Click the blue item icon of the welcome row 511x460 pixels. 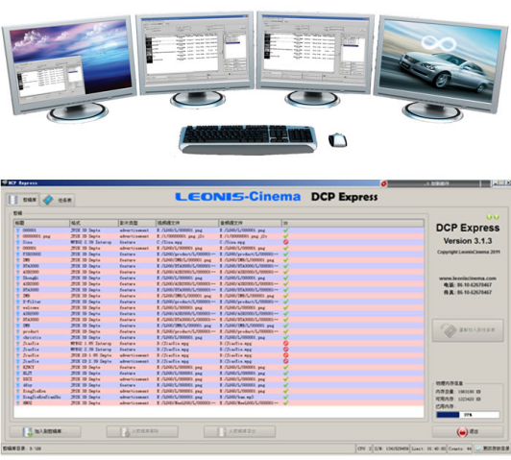click(x=18, y=308)
